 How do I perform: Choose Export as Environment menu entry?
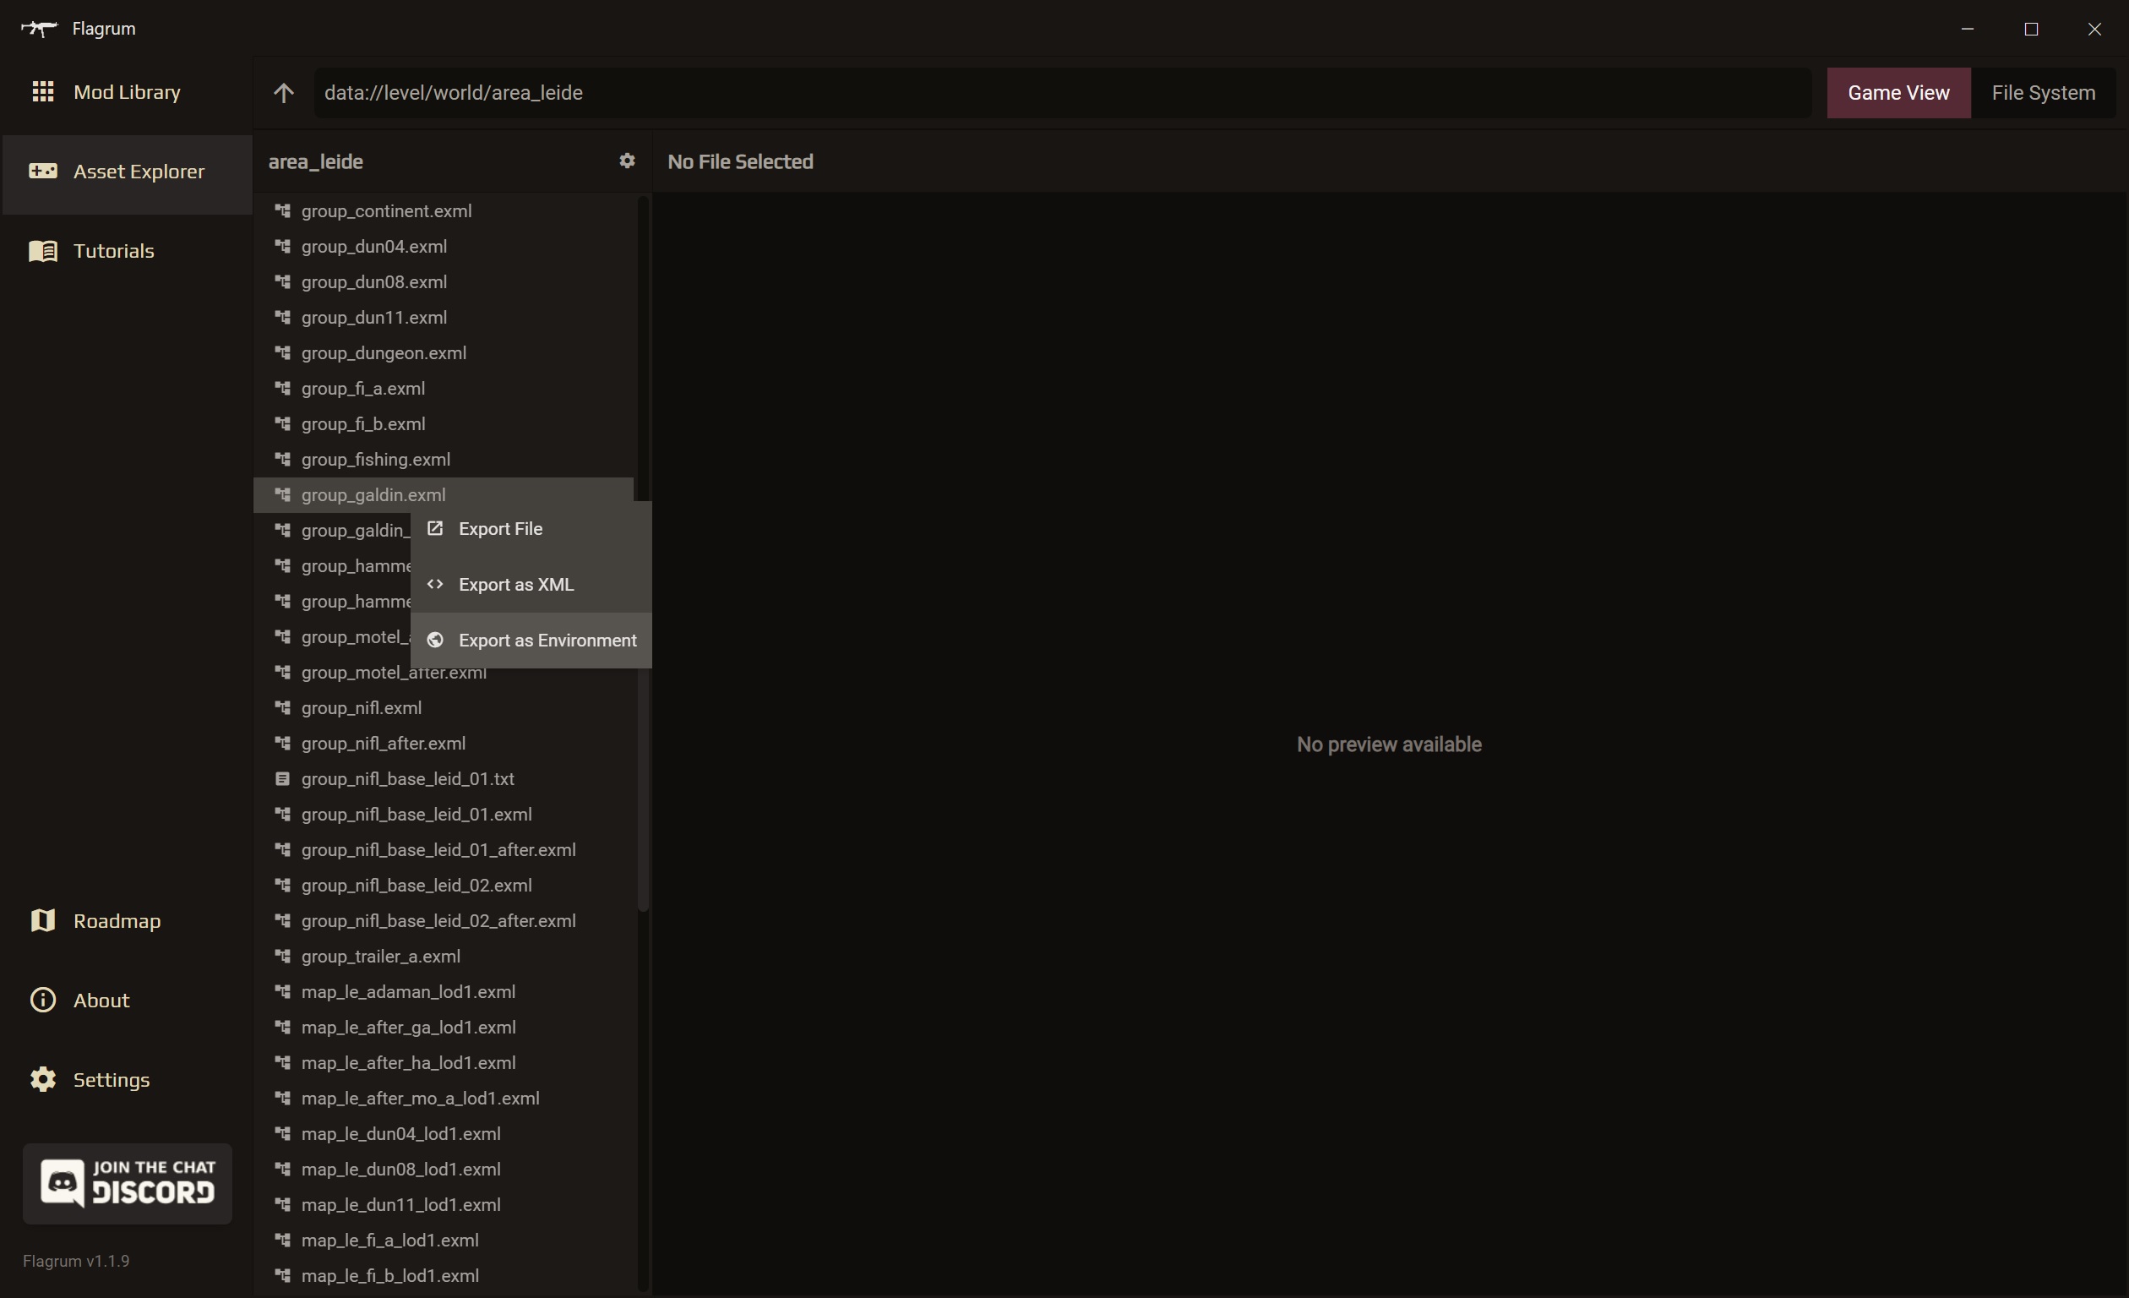point(547,641)
